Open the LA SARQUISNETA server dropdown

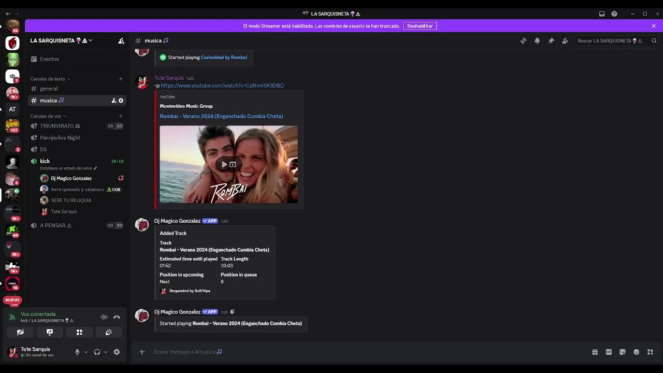[61, 40]
